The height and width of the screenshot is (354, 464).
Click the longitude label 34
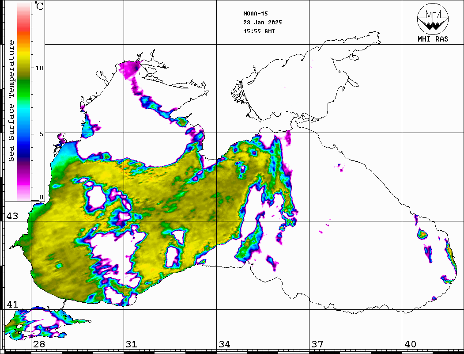pyautogui.click(x=225, y=344)
